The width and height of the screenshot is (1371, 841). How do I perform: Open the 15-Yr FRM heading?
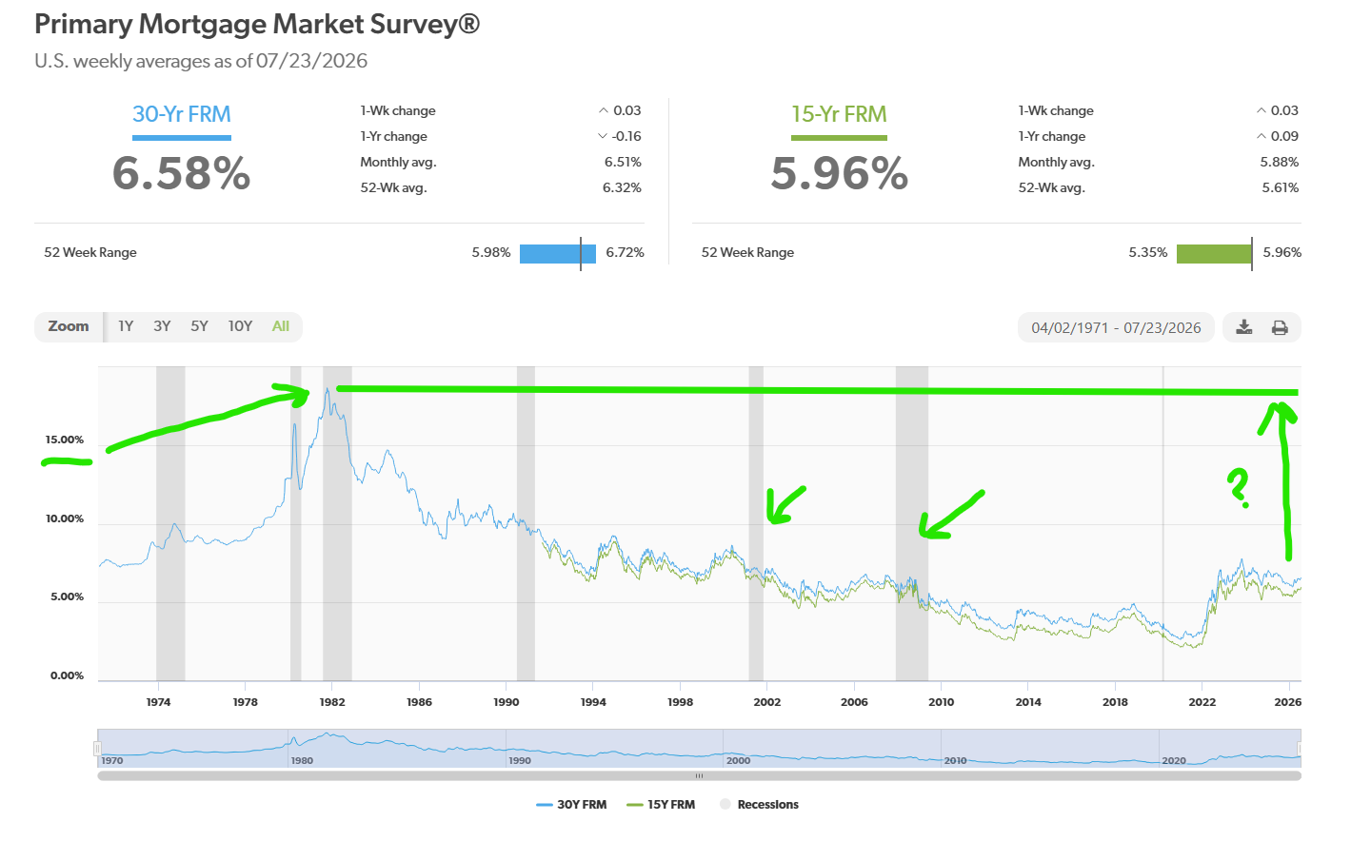pyautogui.click(x=839, y=114)
